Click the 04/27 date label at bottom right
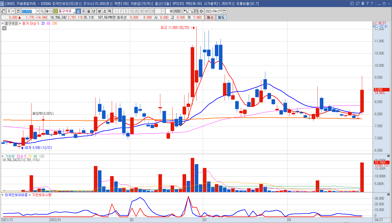The height and width of the screenshot is (223, 392). pyautogui.click(x=379, y=219)
